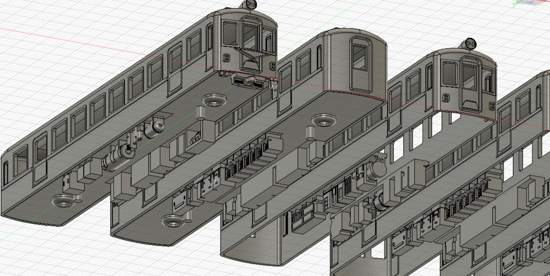Screen dimensions: 550x276
Task: Select the twin headlight atop the third car
Action: click(469, 44)
